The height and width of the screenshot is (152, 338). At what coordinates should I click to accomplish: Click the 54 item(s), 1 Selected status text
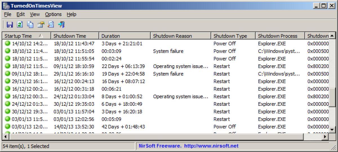(26, 146)
